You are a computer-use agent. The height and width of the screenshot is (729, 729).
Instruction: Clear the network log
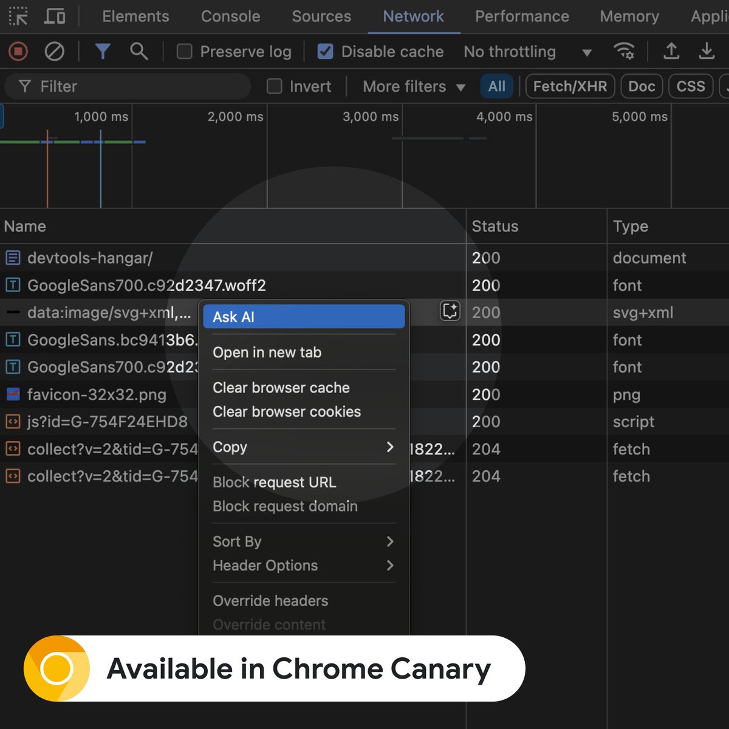coord(55,52)
